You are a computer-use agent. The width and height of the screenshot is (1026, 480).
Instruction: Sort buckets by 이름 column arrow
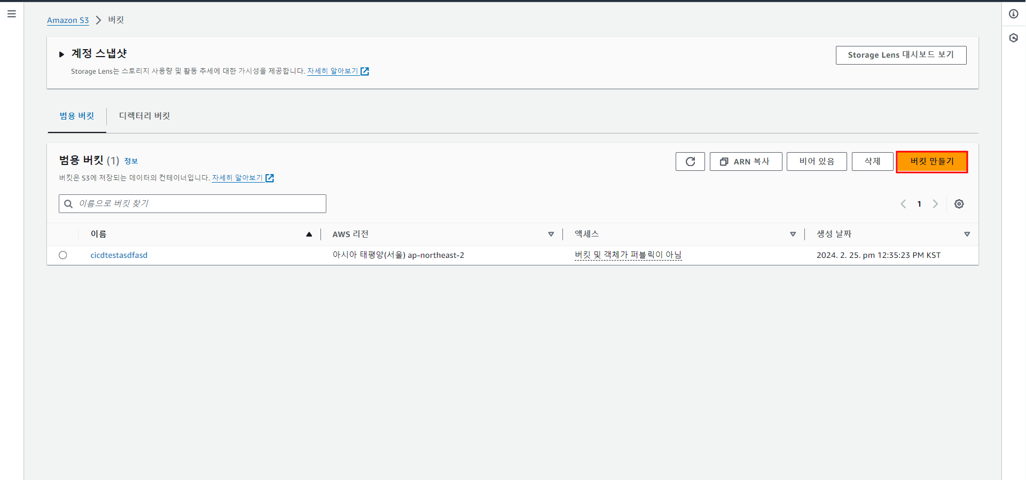[x=309, y=234]
